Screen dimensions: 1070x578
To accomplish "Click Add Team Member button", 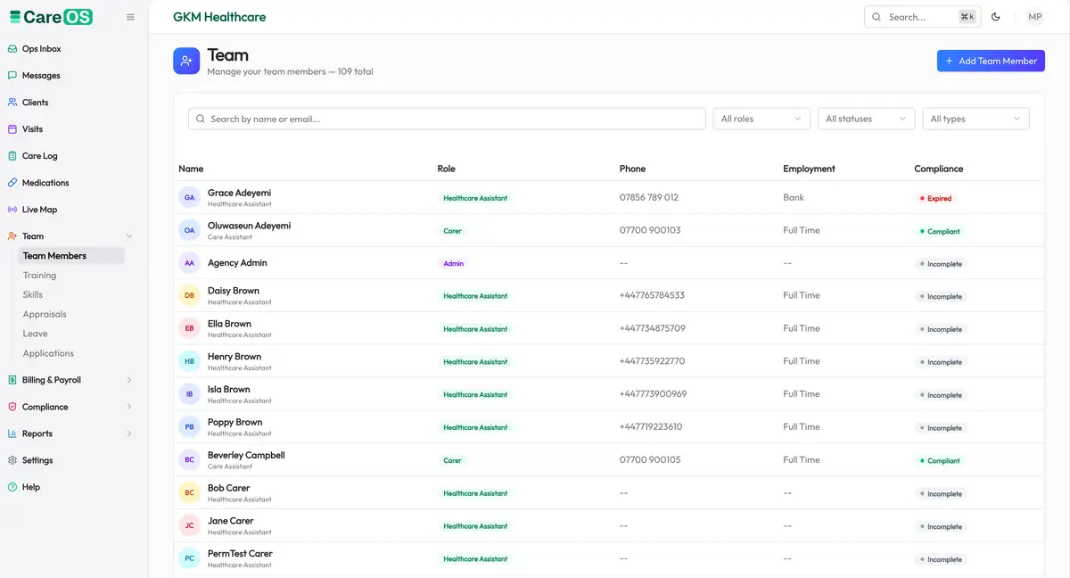I will point(991,61).
